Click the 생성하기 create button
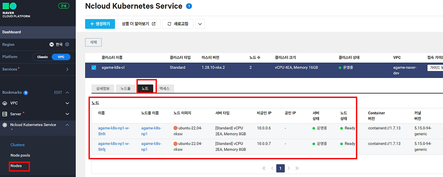This screenshot has height=177, width=443. pos(100,24)
